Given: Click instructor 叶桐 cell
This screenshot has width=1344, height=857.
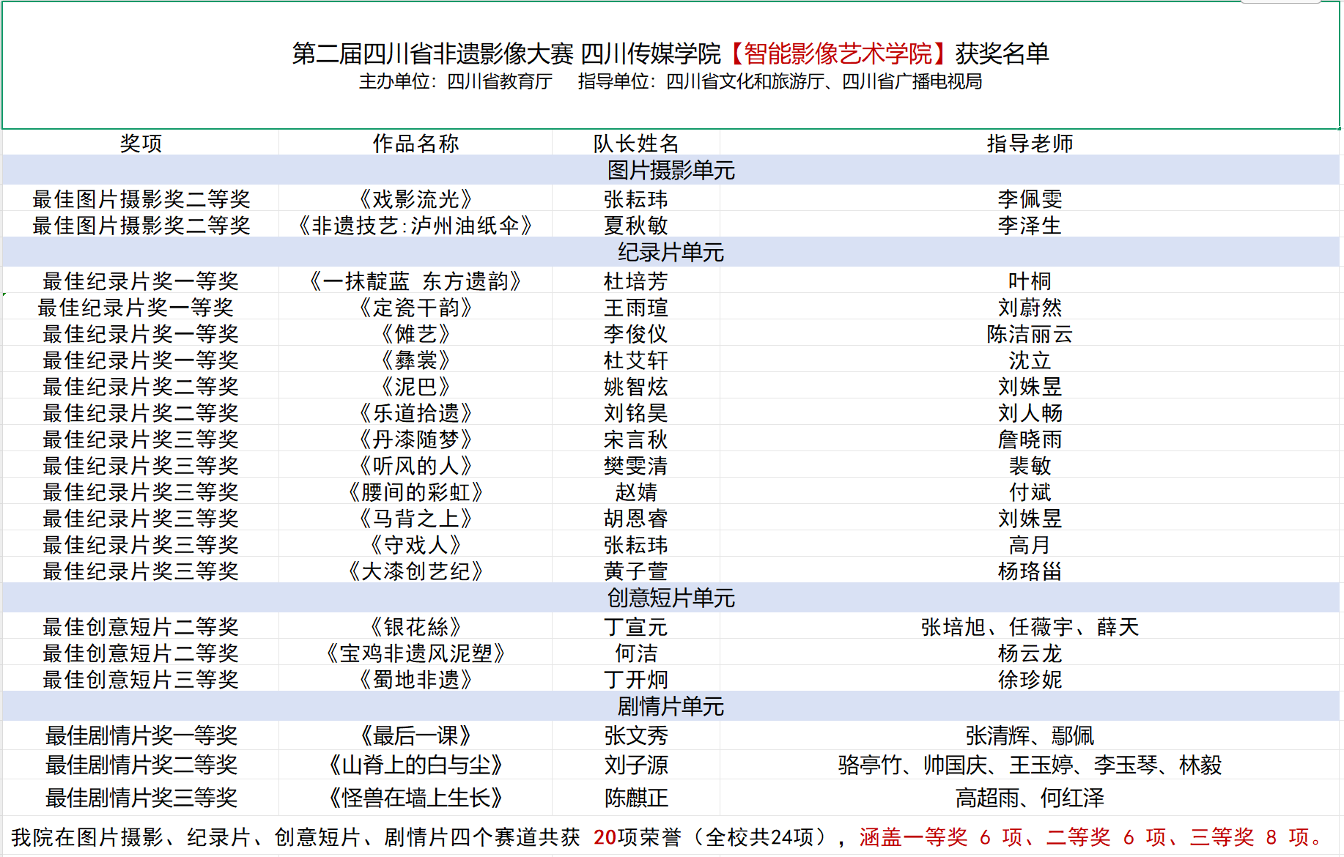Looking at the screenshot, I should click(1030, 281).
